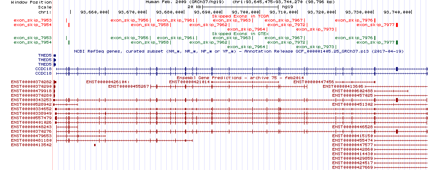Select red exon_skip_7953 label in TCGA track
Image resolution: width=428 pixels, height=170 pixels.
coord(32,20)
